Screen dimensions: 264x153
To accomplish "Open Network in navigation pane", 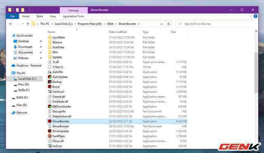I will (19, 113).
